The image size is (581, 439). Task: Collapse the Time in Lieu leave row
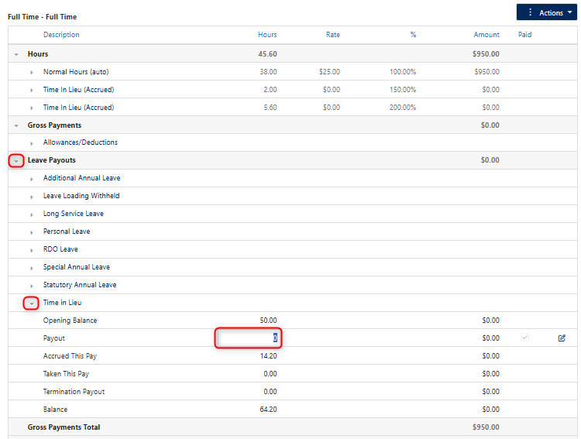pos(32,304)
